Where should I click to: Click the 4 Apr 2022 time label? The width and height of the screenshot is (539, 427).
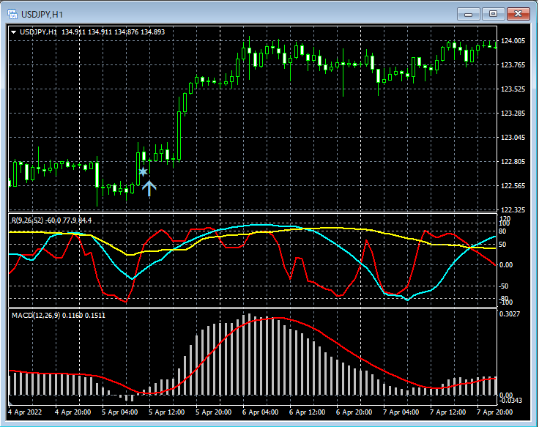(x=26, y=412)
